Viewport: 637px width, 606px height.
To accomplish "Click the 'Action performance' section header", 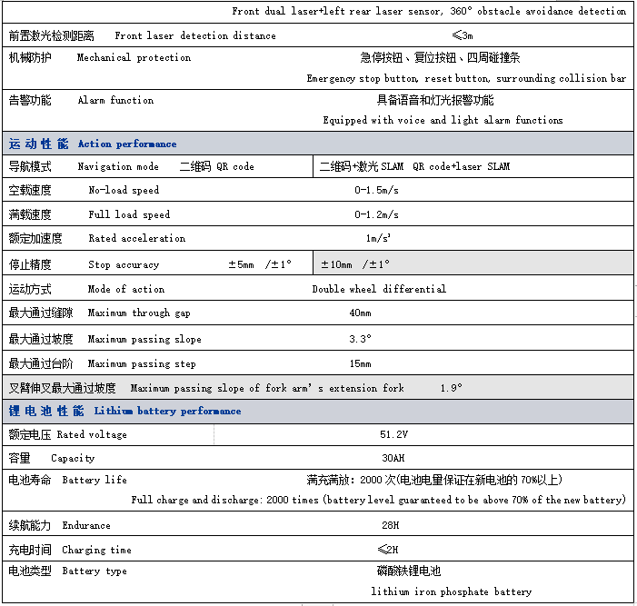I will [x=127, y=144].
